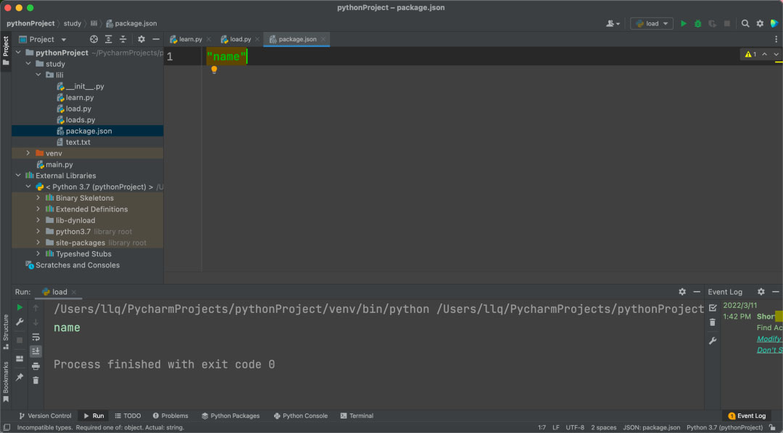Screen dimensions: 783x433
Task: Collapse the lili folder
Action: coord(38,75)
